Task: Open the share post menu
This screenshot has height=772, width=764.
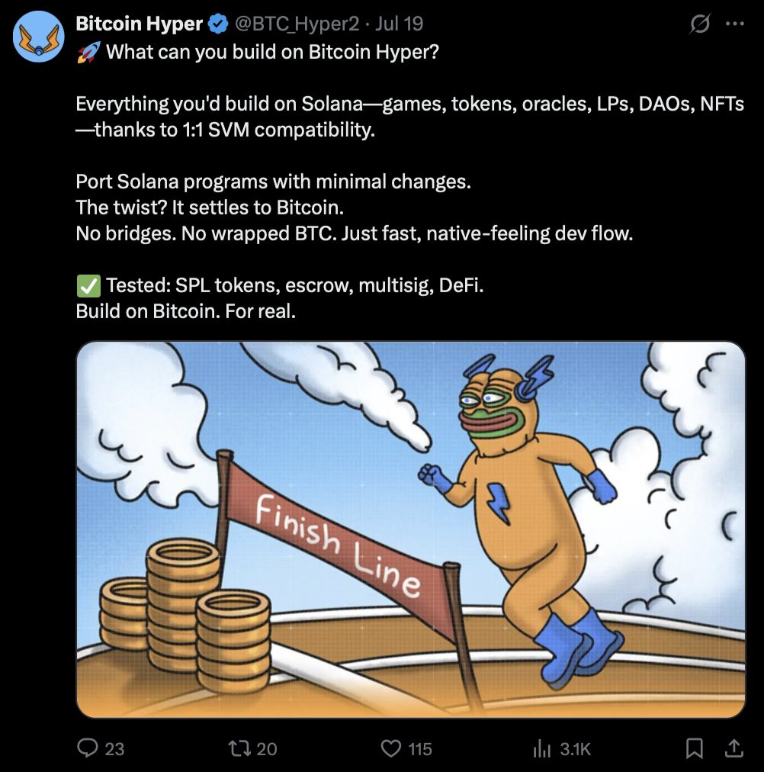Action: pyautogui.click(x=734, y=748)
